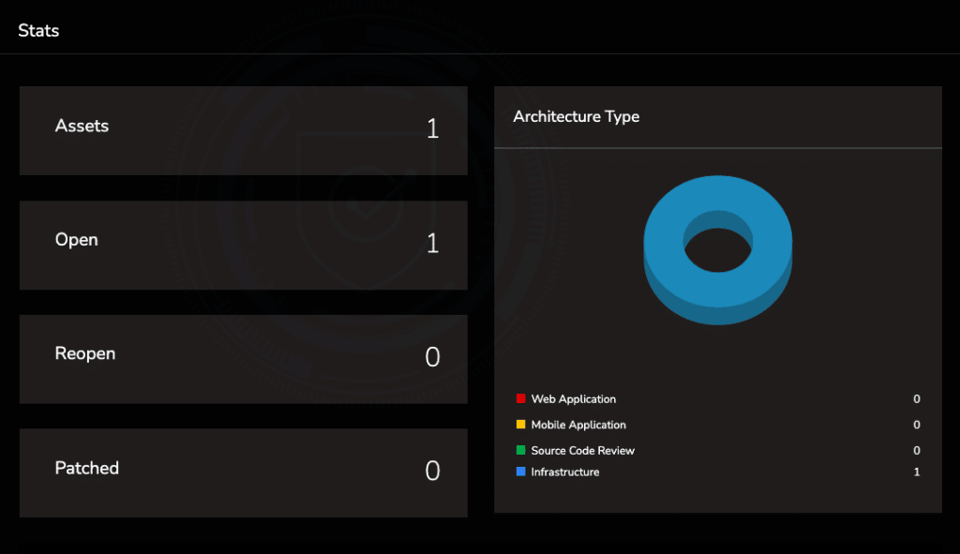Click the Reopen count number 0
Screen dimensions: 960x554
pyautogui.click(x=433, y=357)
